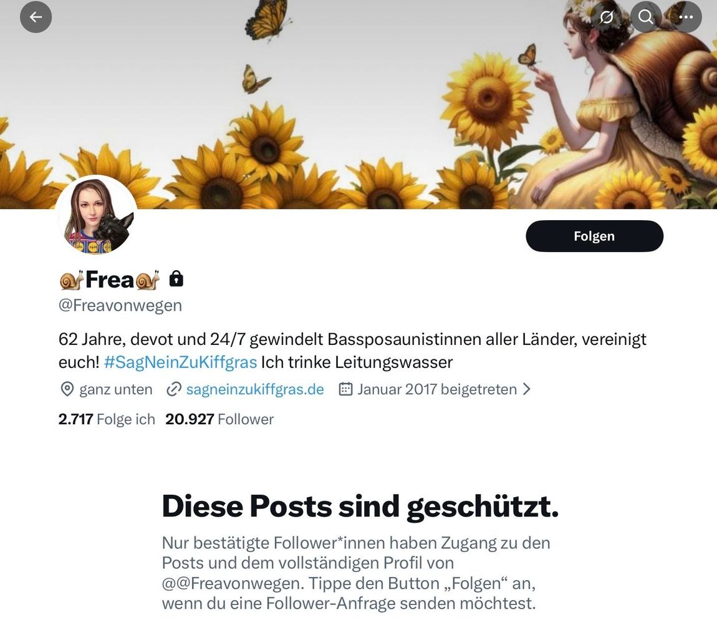
Task: Open the three-dot more options menu
Action: pyautogui.click(x=685, y=17)
